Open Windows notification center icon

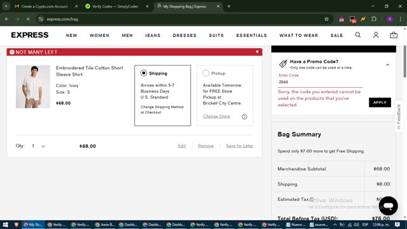397,225
